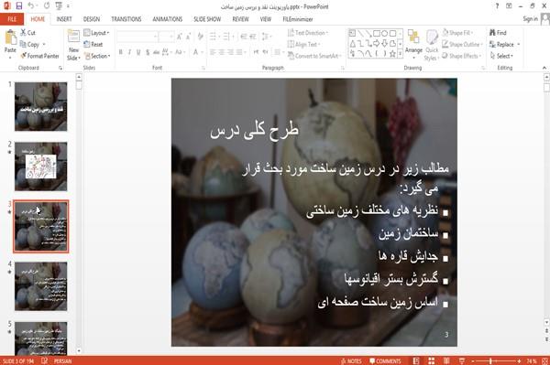Clear all formatting icon

(x=200, y=37)
